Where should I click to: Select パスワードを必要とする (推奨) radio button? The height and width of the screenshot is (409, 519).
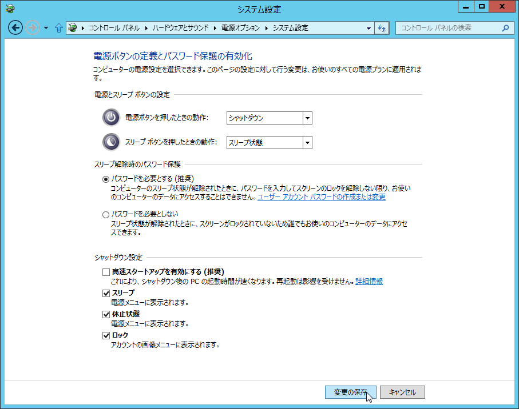(x=106, y=179)
